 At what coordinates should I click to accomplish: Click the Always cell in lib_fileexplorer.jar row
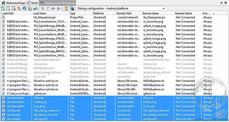tap(207, 17)
